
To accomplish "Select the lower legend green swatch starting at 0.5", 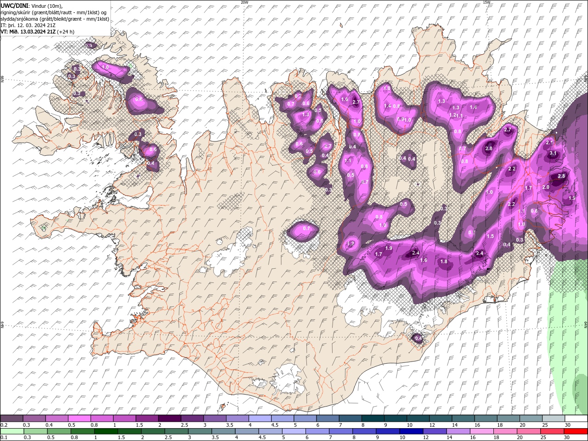I will click(59, 431).
